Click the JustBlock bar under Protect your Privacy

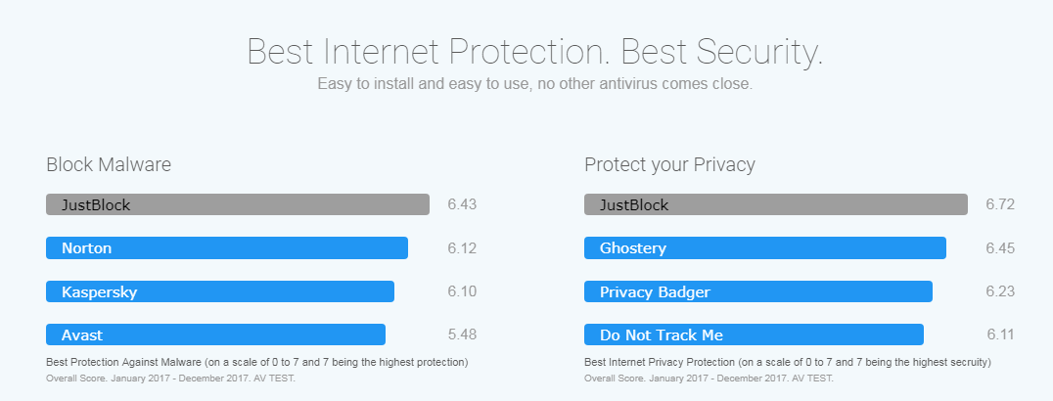pos(776,204)
